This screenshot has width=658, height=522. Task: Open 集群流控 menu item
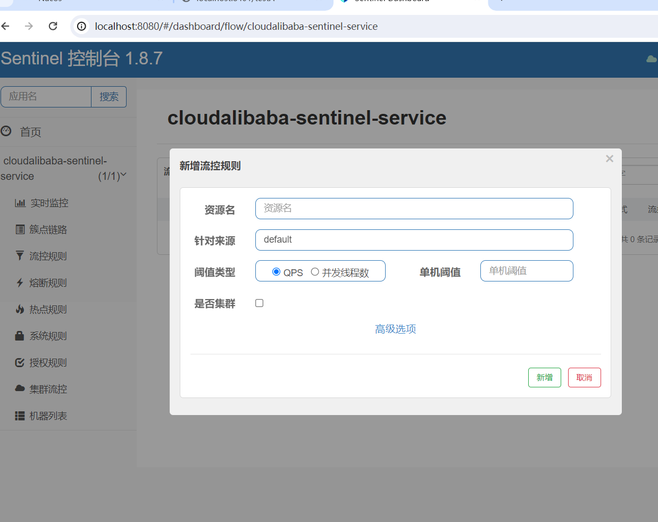click(x=48, y=389)
